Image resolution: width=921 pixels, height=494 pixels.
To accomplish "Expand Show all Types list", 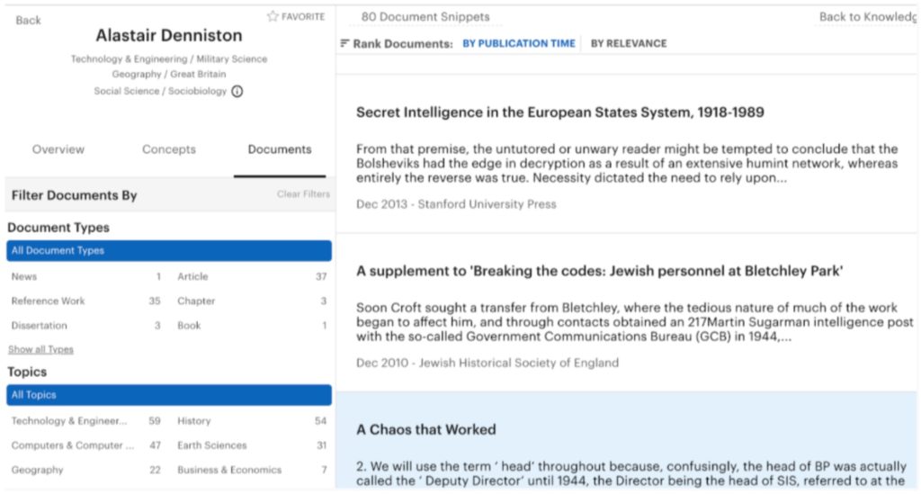I will pos(40,349).
